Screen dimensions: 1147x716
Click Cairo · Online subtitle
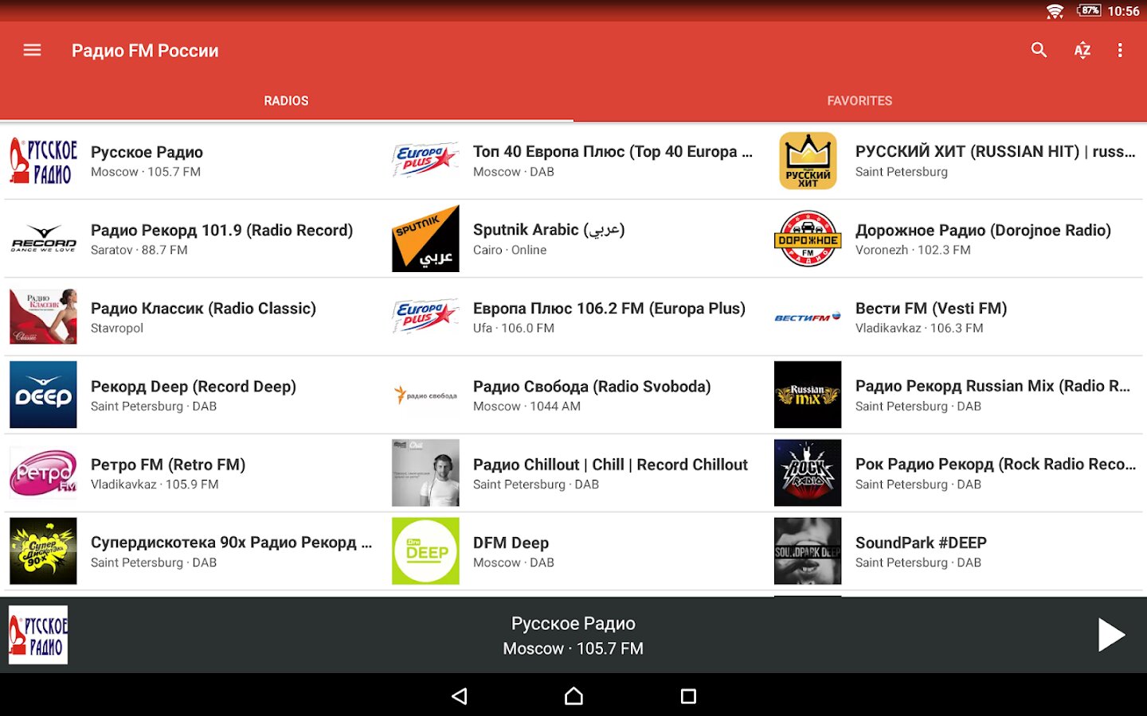[510, 250]
